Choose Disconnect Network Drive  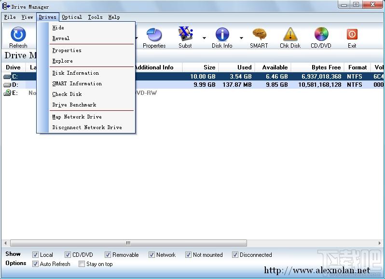click(x=92, y=128)
